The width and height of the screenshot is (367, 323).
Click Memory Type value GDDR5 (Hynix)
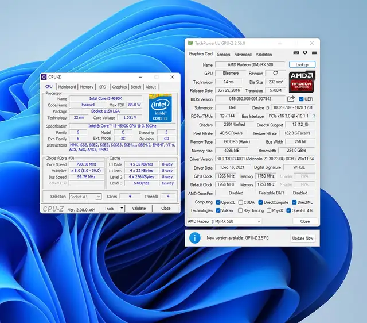pos(237,142)
